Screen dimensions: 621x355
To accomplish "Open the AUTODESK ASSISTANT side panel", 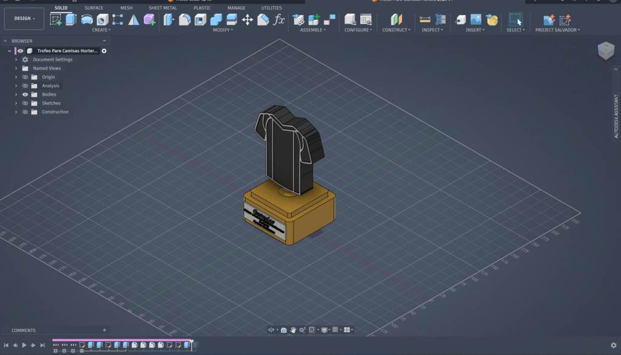I will [x=616, y=116].
